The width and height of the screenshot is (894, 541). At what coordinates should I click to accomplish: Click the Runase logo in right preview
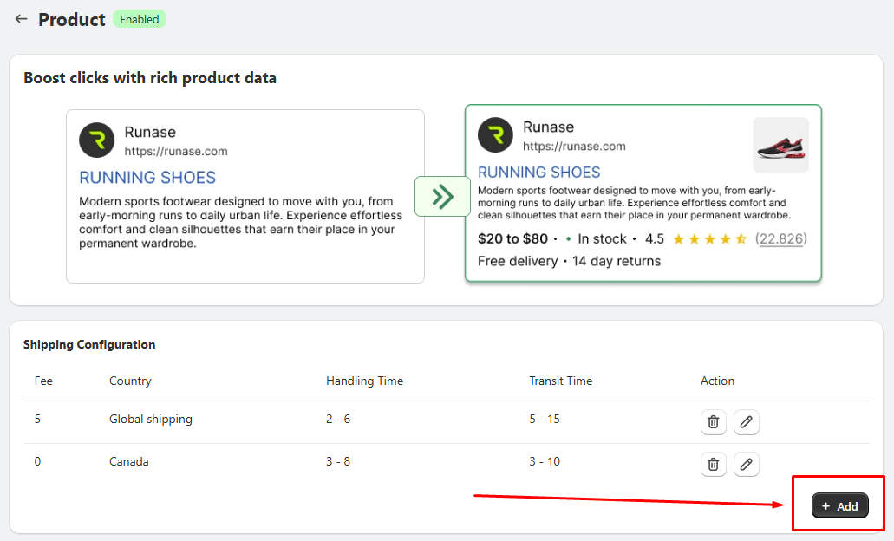(x=495, y=135)
